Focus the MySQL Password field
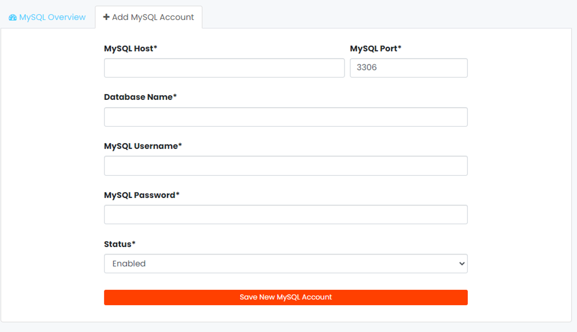The width and height of the screenshot is (577, 332). (x=286, y=214)
